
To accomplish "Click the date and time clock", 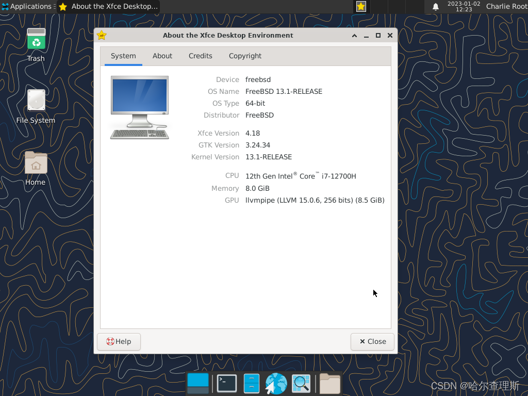I will tap(464, 6).
